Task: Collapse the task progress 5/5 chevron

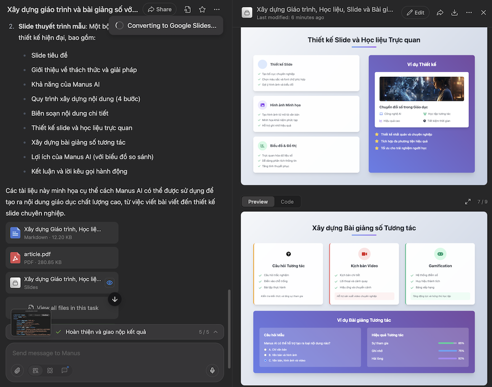Action: [x=215, y=332]
